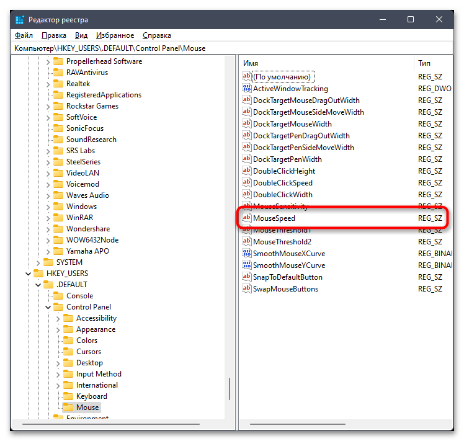Select the (По умолчанию) value icon

(x=246, y=76)
